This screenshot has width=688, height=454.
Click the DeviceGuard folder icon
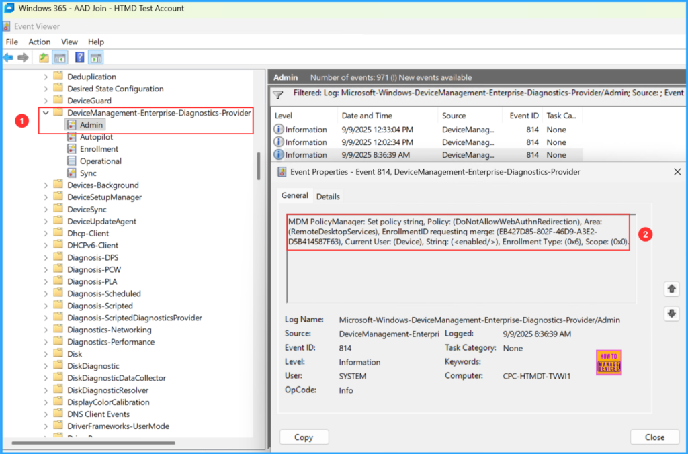pos(58,101)
